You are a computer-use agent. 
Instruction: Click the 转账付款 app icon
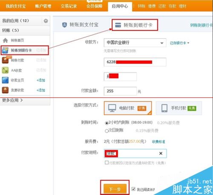5,60
